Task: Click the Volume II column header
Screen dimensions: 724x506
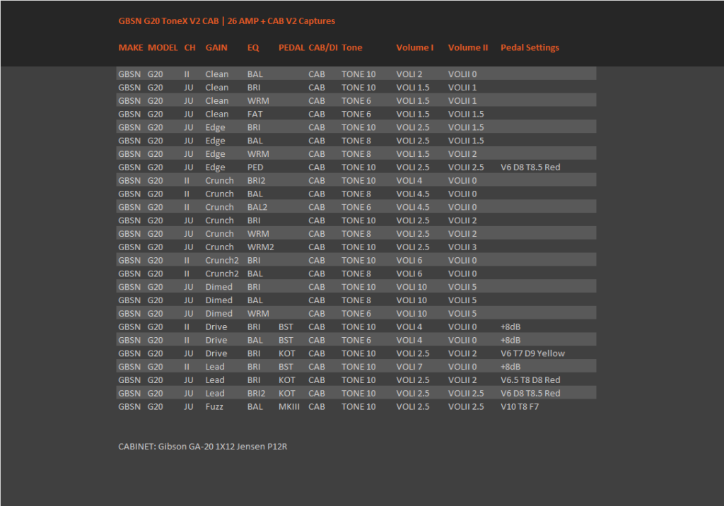Action: (468, 47)
